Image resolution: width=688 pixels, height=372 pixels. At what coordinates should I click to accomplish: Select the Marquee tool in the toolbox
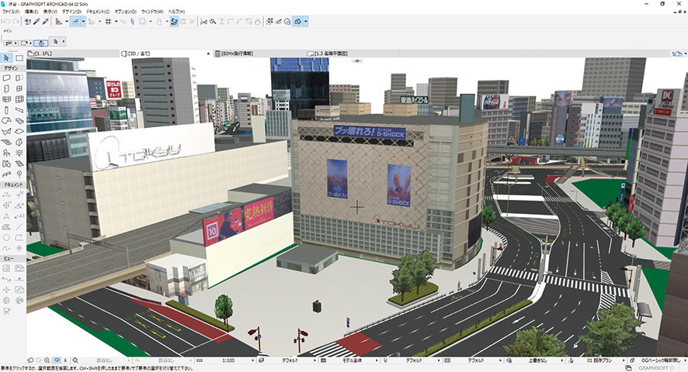(19, 58)
